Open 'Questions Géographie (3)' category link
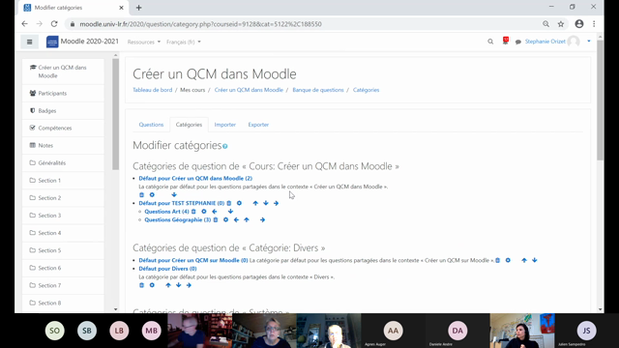The height and width of the screenshot is (348, 619). 178,219
